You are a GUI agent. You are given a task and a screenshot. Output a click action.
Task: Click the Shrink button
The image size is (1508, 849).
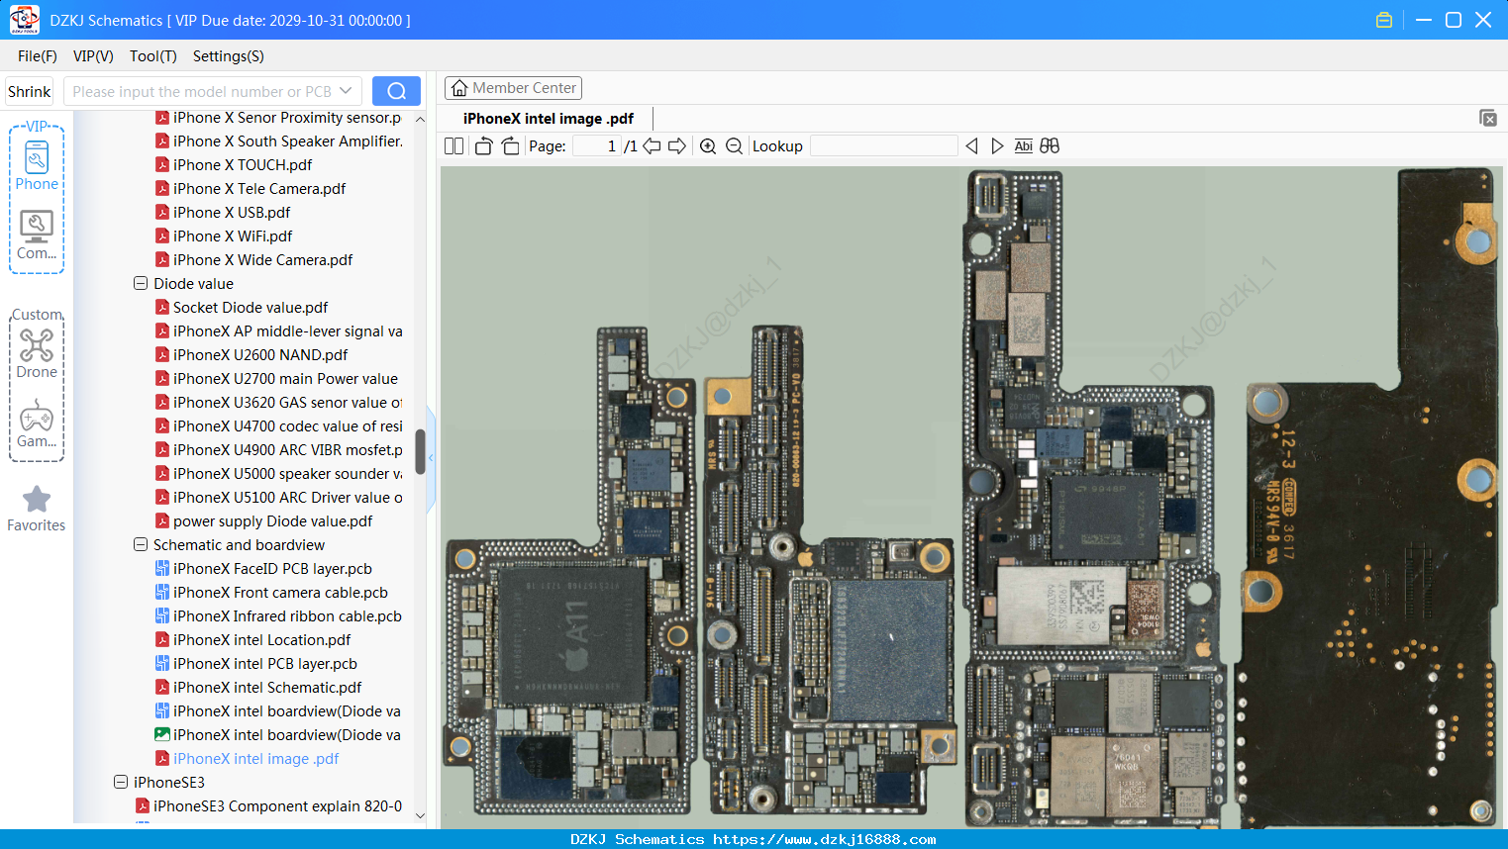(x=29, y=91)
